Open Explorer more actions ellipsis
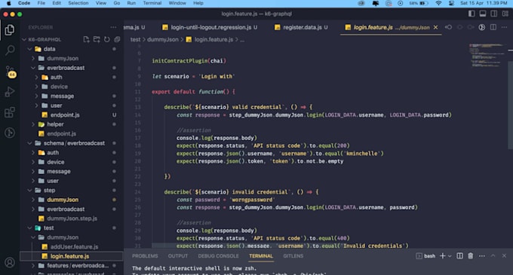Screen dimensions: 513x275 (113, 27)
